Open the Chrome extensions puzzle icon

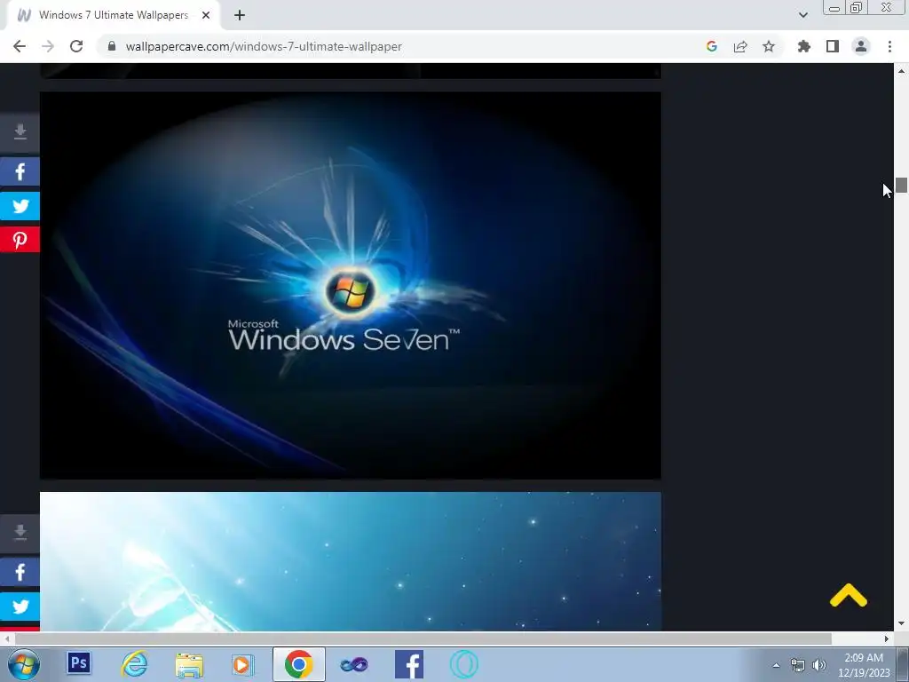[803, 46]
